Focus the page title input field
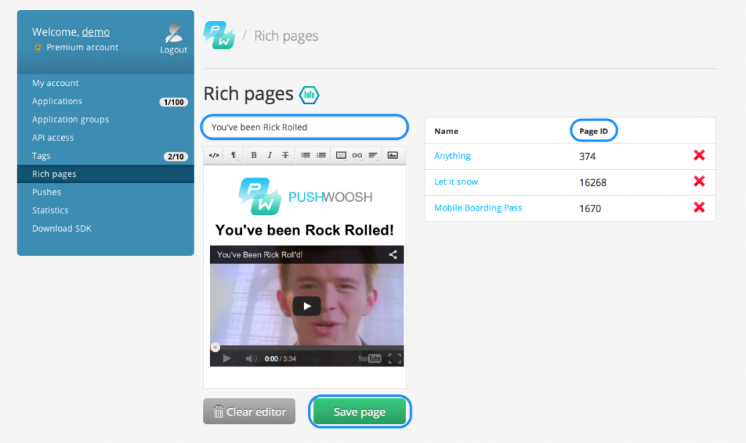Screen dimensions: 746x443 [305, 127]
